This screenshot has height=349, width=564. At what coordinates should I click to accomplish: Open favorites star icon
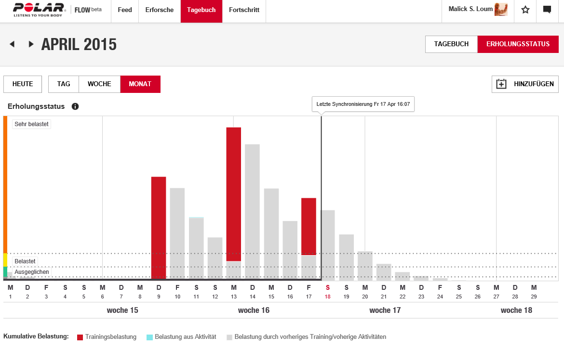[x=525, y=10]
